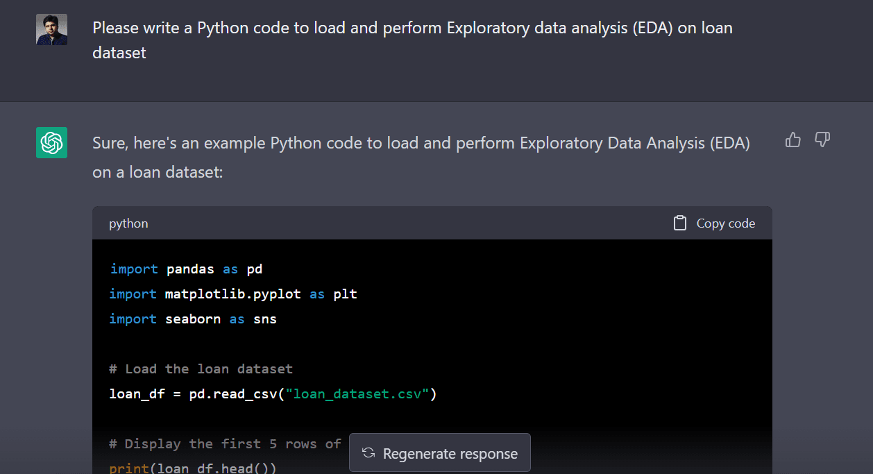This screenshot has height=474, width=873.
Task: Click the "loan_dataset.csv" string in the code
Action: click(361, 394)
